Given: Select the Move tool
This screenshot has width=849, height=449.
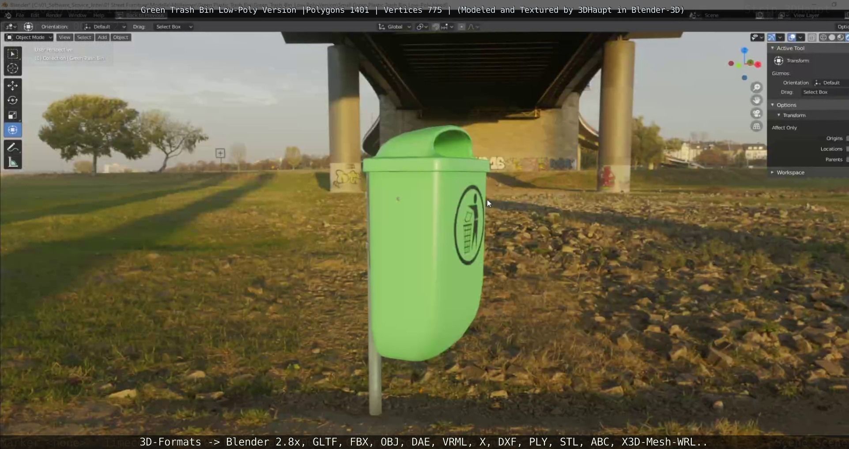Looking at the screenshot, I should pyautogui.click(x=12, y=85).
